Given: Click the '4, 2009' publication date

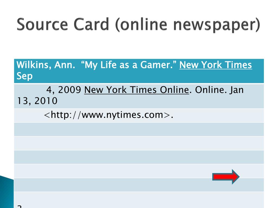Looking at the screenshot, I should click(64, 90).
